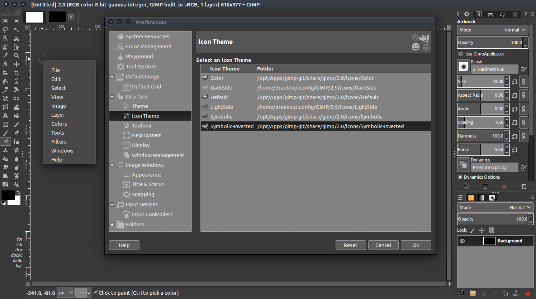The image size is (536, 299).
Task: Click the alpha channel lock icon
Action: click(492, 230)
